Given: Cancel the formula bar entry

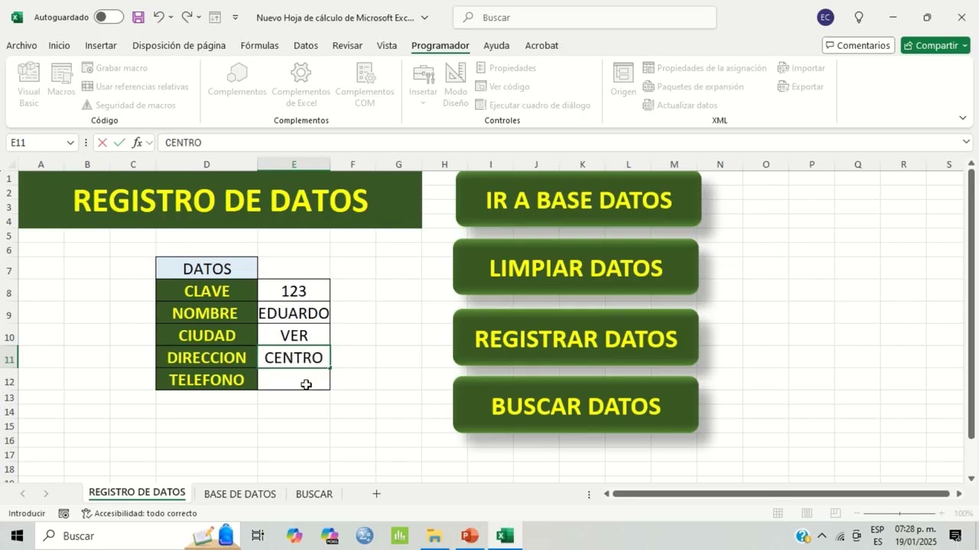Looking at the screenshot, I should click(102, 143).
